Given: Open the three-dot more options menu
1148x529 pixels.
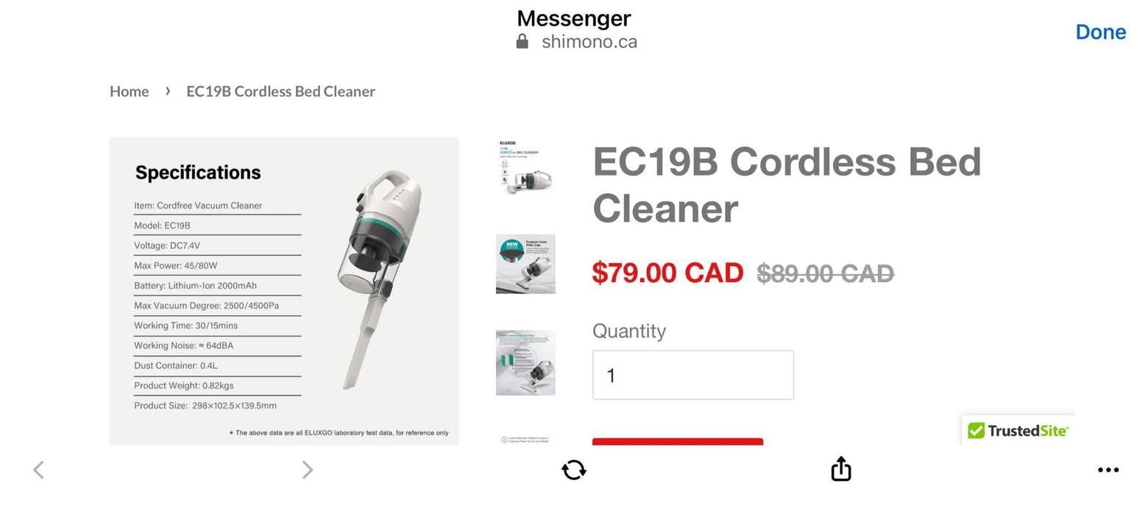Looking at the screenshot, I should pyautogui.click(x=1108, y=470).
